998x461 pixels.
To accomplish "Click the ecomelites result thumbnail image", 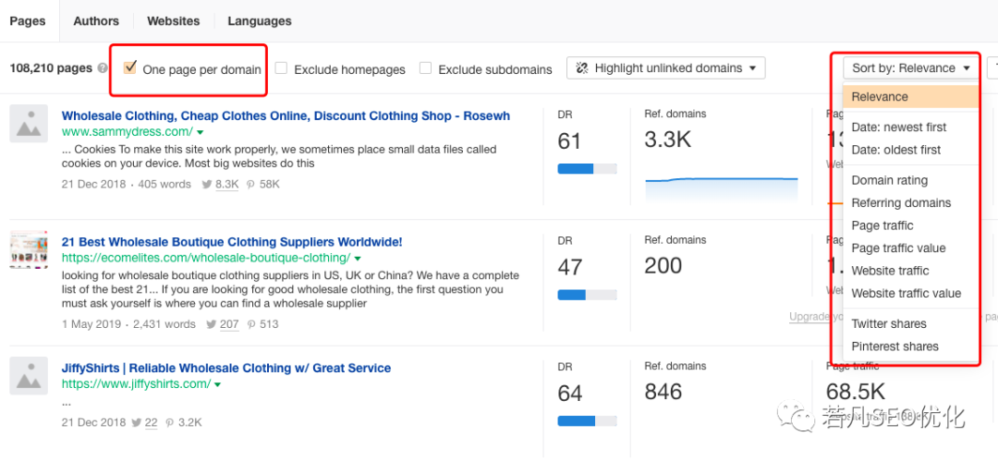I will (29, 249).
